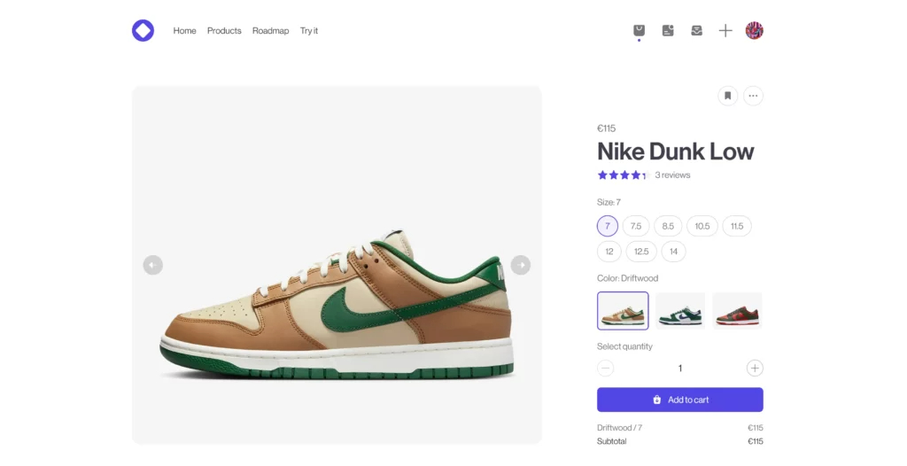This screenshot has height=466, width=907.
Task: Choose size 12.5
Action: point(641,252)
